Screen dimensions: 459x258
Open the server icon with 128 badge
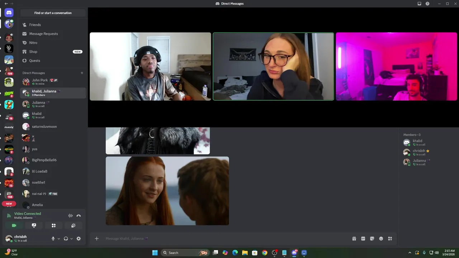(x=9, y=71)
